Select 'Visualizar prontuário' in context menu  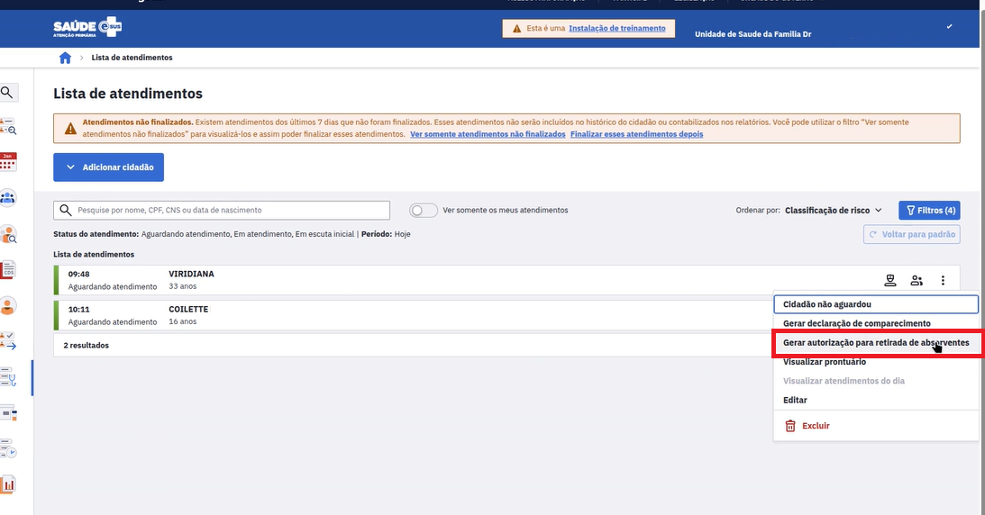pos(824,362)
